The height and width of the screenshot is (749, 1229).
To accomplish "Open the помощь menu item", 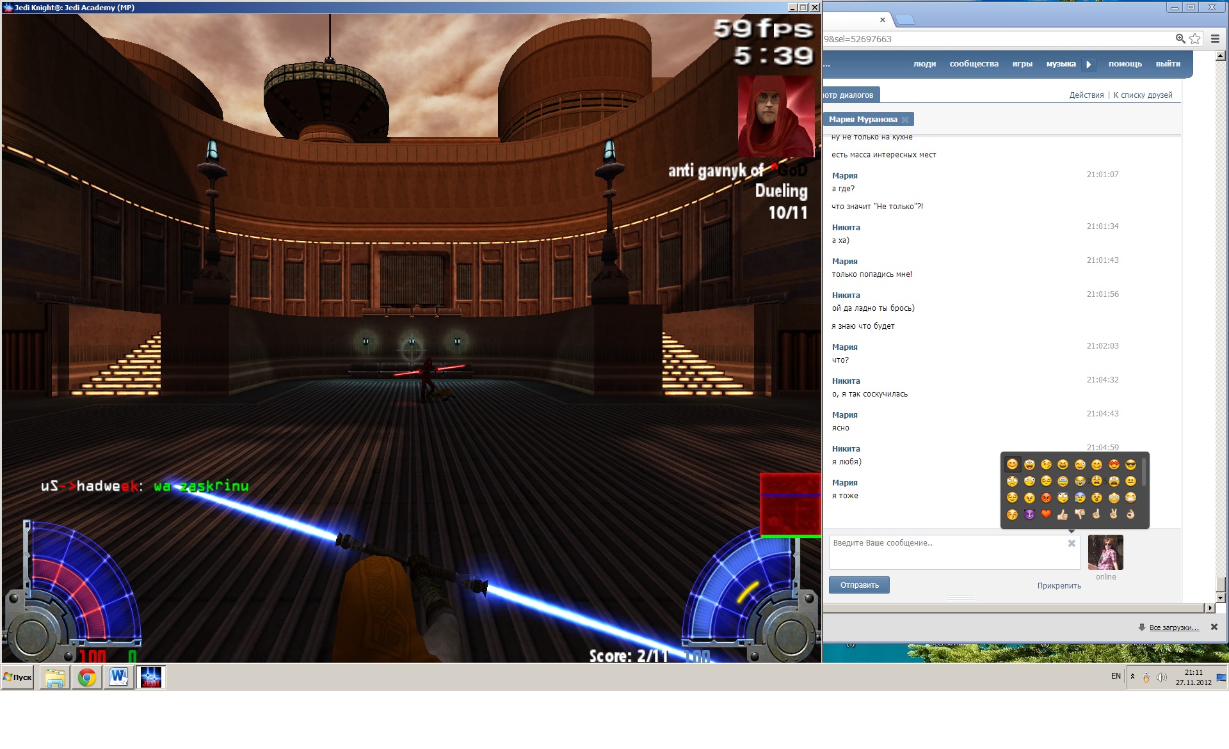I will coord(1125,64).
